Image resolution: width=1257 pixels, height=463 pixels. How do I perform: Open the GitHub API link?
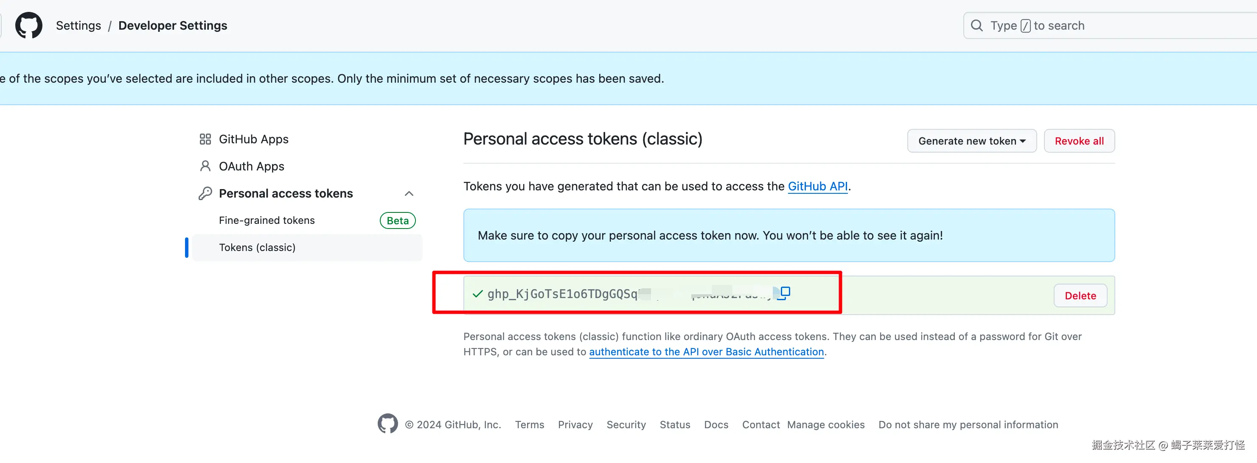point(817,186)
